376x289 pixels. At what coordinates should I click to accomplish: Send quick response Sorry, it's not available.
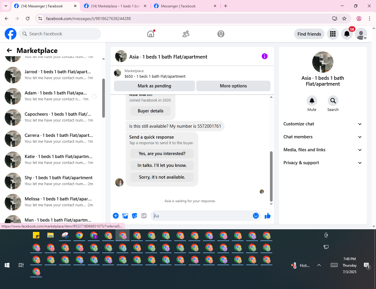click(x=162, y=177)
